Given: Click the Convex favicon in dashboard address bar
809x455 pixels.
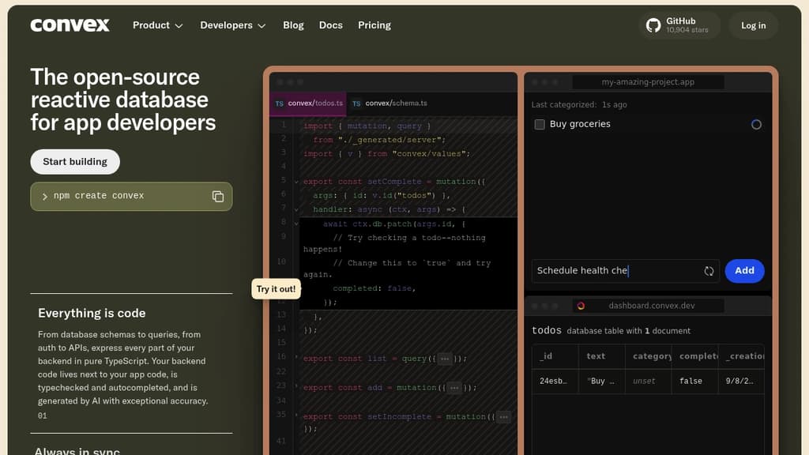Looking at the screenshot, I should tap(581, 306).
